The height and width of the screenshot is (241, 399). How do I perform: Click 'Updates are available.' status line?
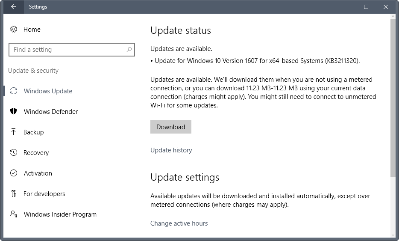[x=181, y=49]
